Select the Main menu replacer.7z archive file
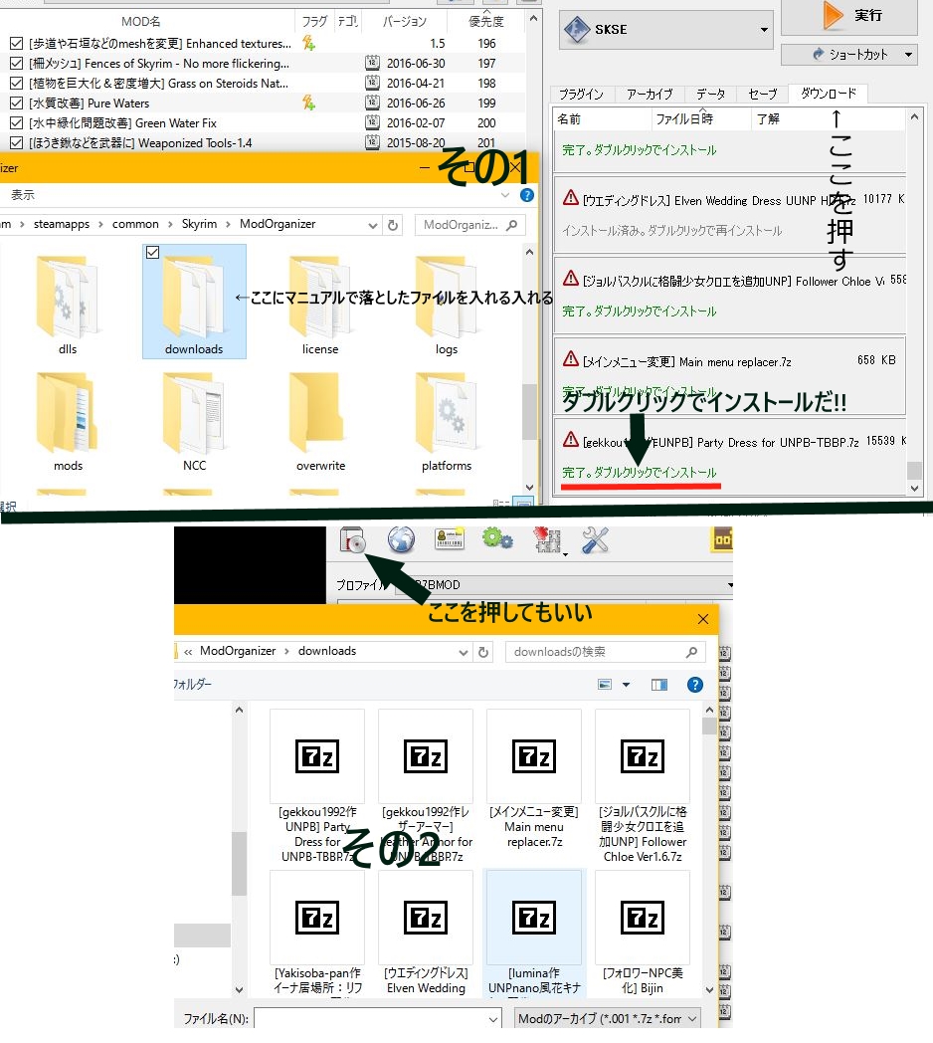 pos(534,779)
